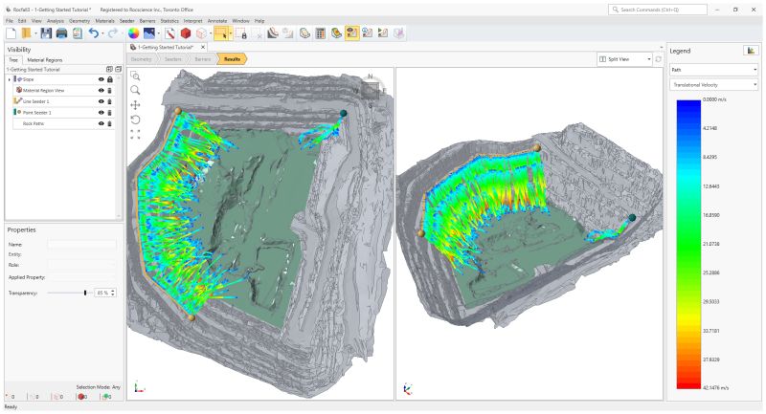The width and height of the screenshot is (766, 414).
Task: Click the wireframe cube icon
Action: tap(201, 33)
